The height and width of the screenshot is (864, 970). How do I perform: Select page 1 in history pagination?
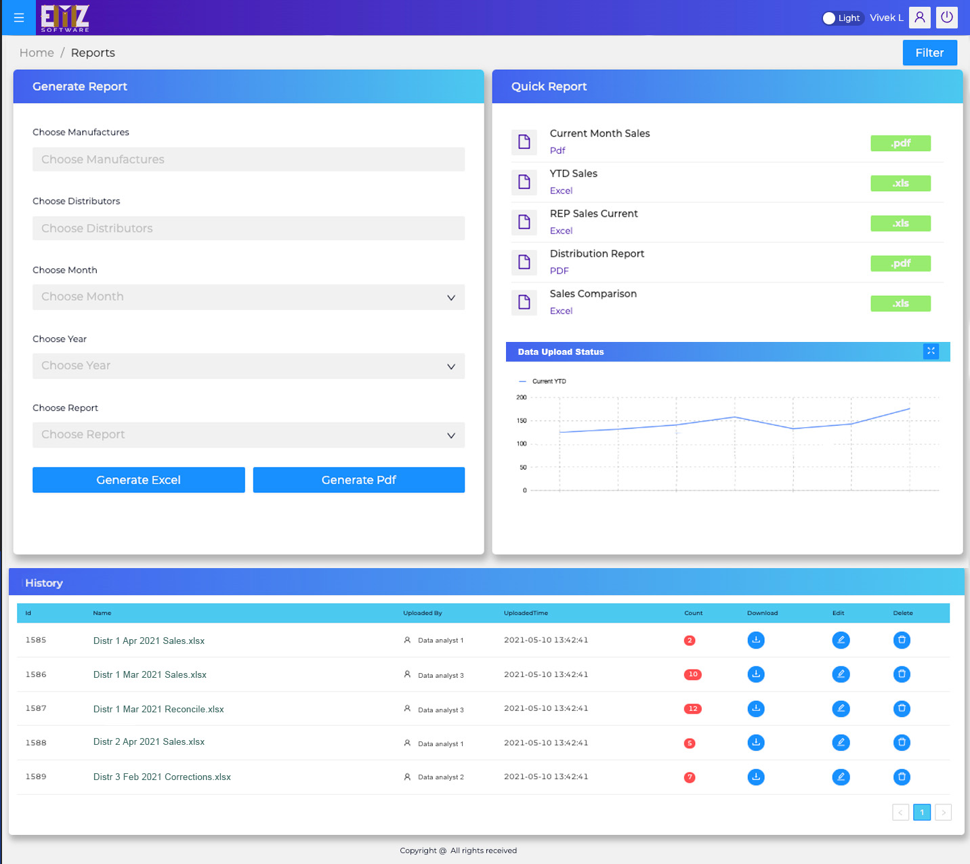[x=921, y=812]
